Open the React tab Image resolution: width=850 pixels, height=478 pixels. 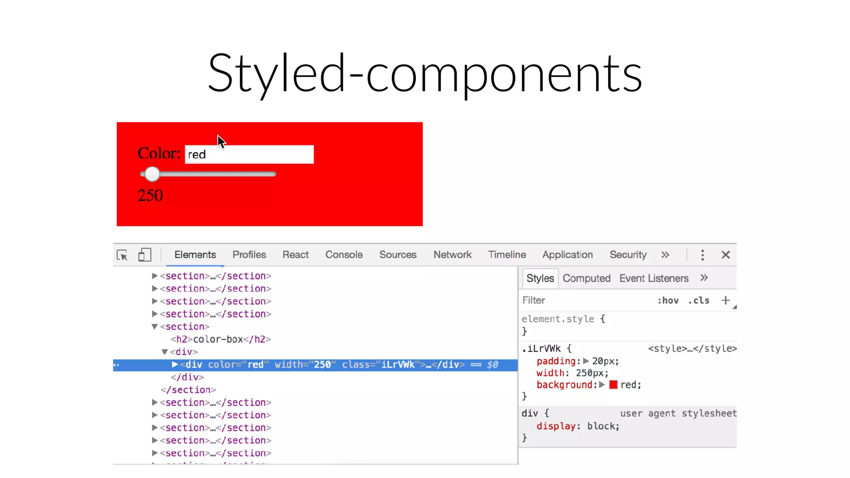click(296, 255)
